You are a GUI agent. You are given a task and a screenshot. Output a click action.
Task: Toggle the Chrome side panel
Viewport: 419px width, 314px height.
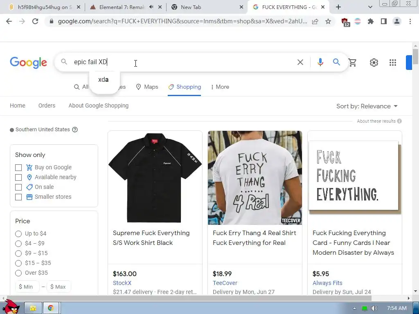[x=384, y=21]
